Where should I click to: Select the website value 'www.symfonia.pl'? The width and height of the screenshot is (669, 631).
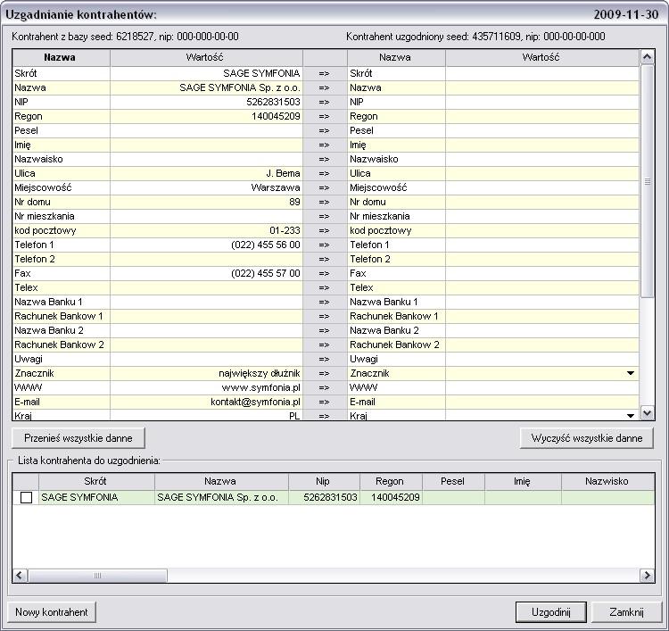pyautogui.click(x=260, y=387)
